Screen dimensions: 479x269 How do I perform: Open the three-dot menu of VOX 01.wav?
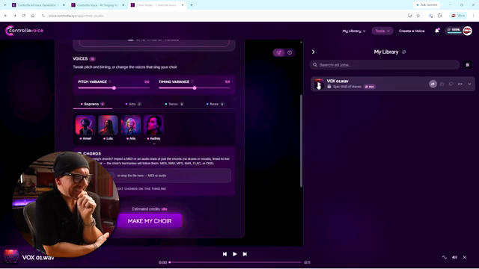460,84
